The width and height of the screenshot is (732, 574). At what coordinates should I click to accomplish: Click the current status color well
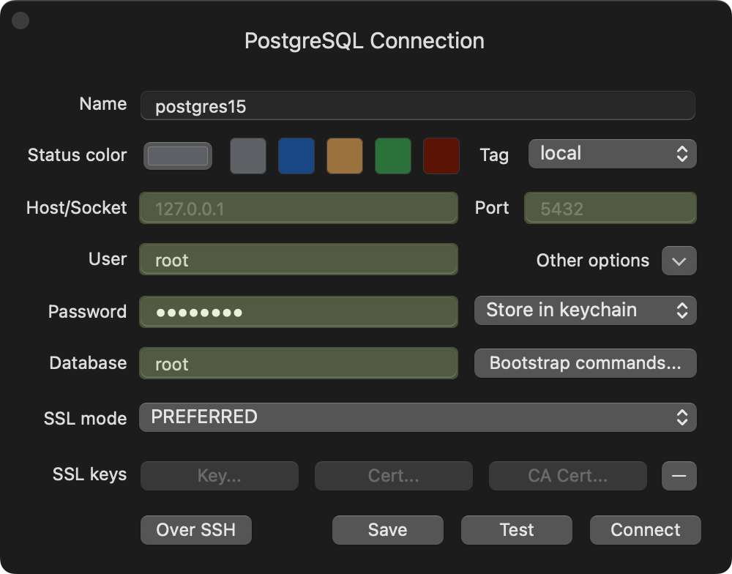[x=178, y=156]
